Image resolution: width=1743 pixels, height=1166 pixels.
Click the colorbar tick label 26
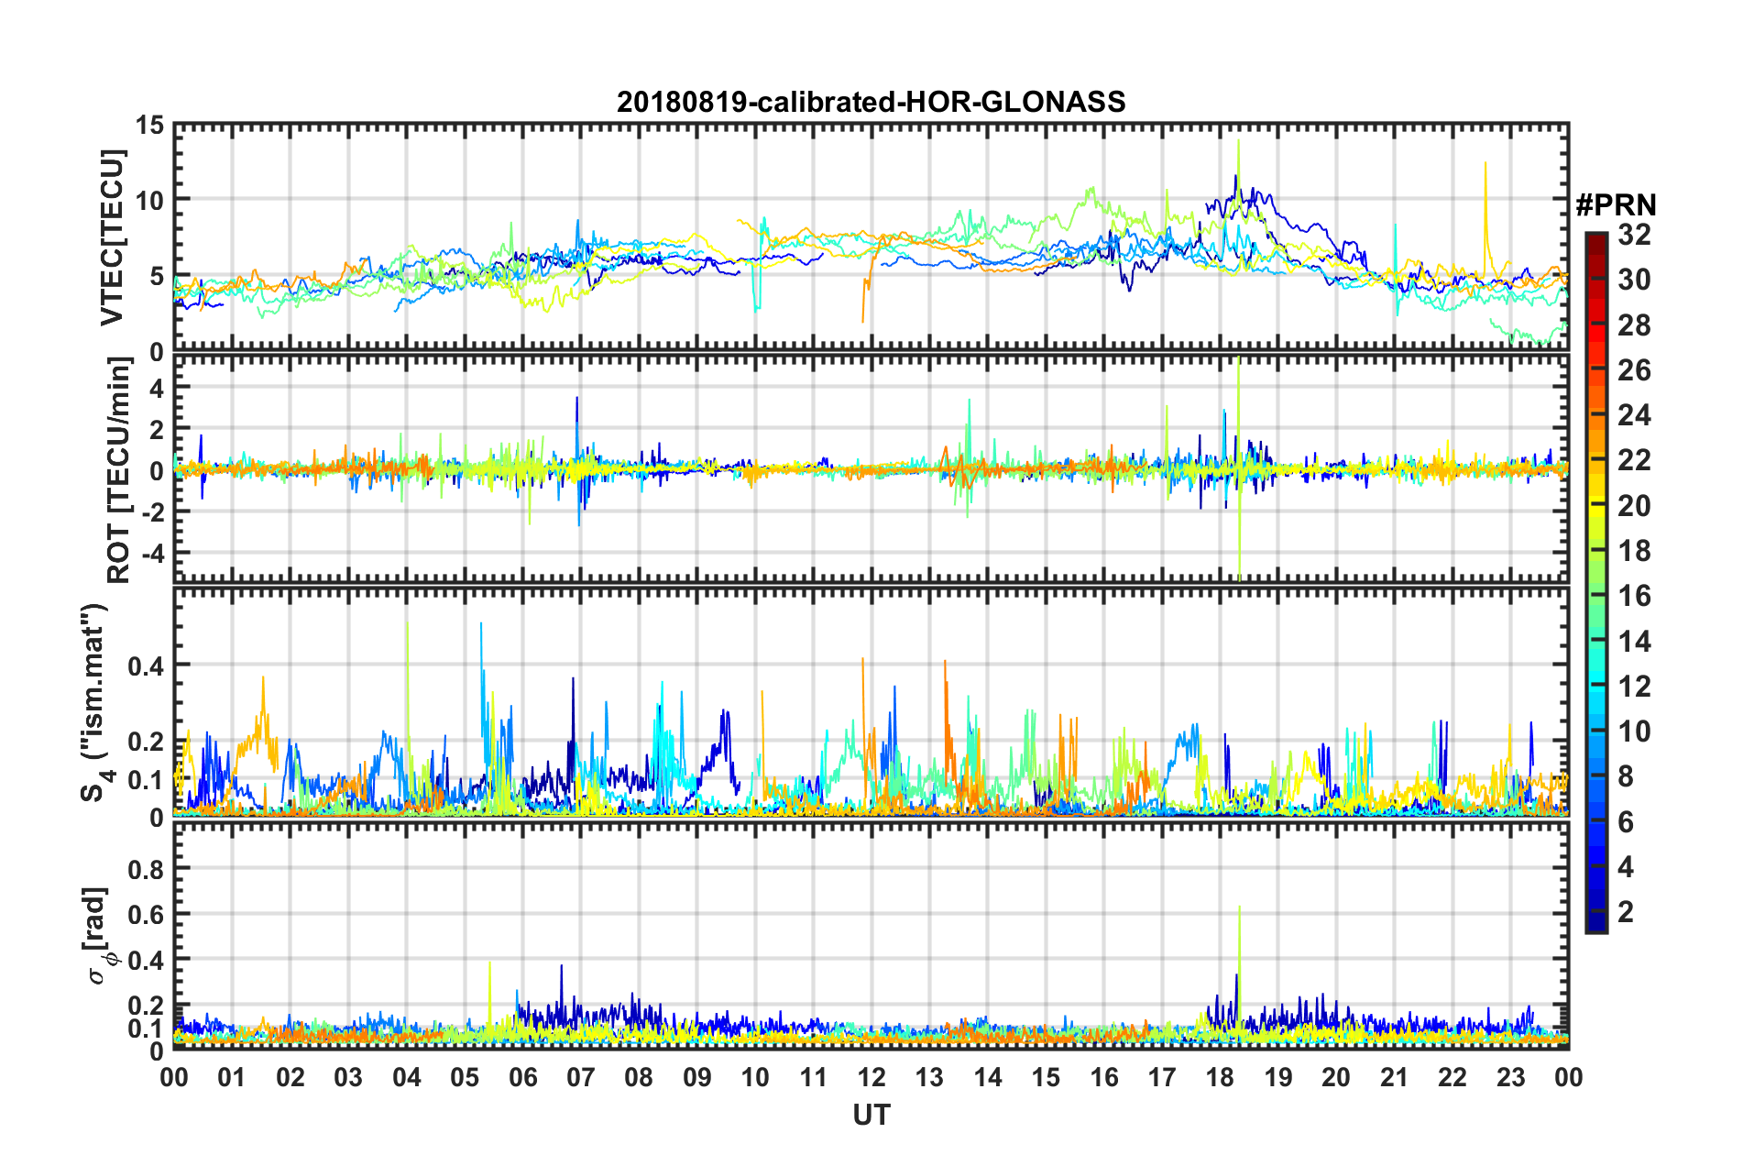point(1633,369)
